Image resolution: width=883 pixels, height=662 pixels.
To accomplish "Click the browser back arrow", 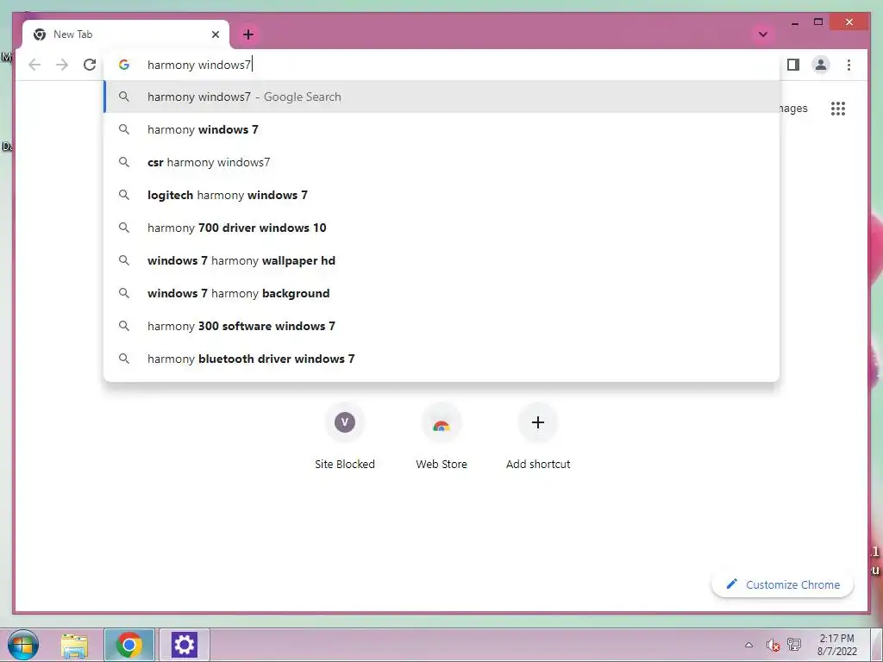I will click(34, 65).
